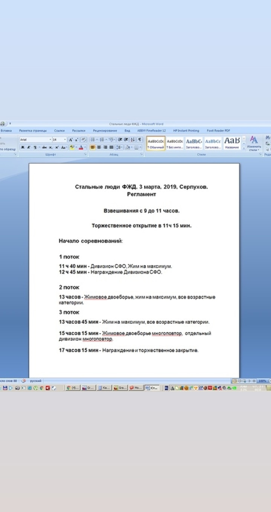The width and height of the screenshot is (271, 512).
Task: Click the Sort button
Action: tap(132, 139)
